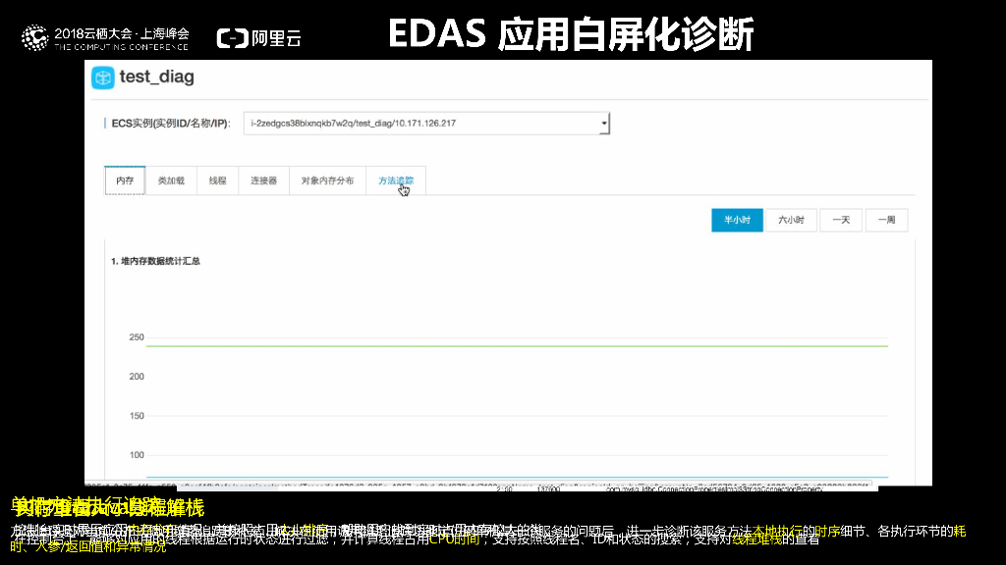This screenshot has height=565, width=1006.
Task: Click the green line in the memory chart
Action: 517,346
